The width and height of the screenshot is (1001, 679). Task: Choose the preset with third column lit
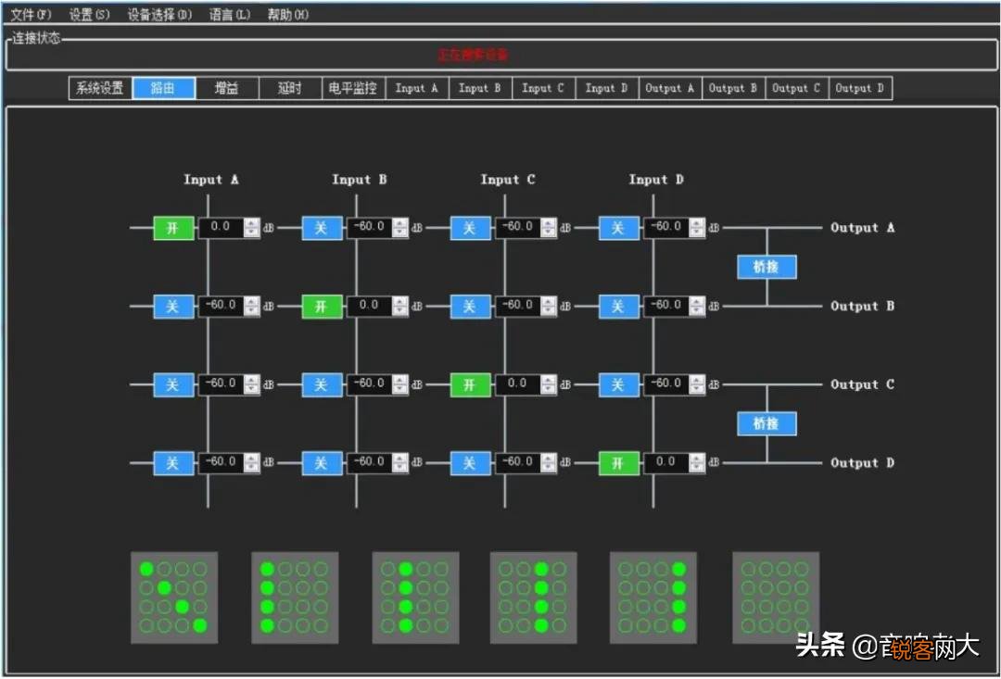[x=533, y=597]
